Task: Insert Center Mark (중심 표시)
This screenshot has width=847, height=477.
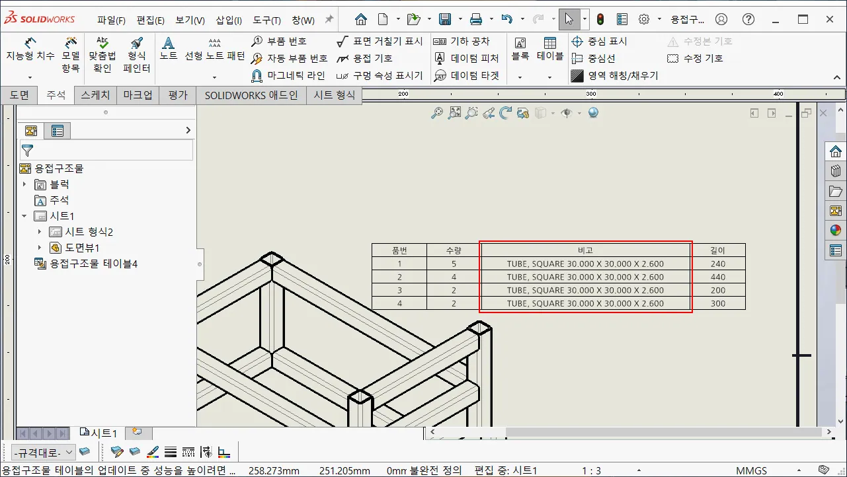Action: pos(599,41)
